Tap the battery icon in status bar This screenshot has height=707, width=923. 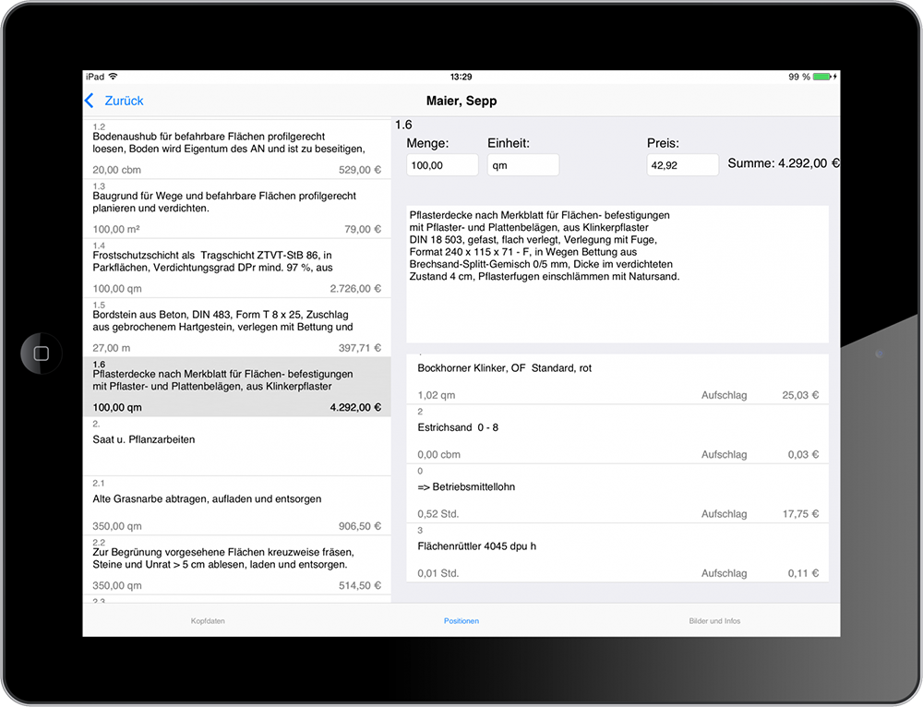click(x=825, y=77)
